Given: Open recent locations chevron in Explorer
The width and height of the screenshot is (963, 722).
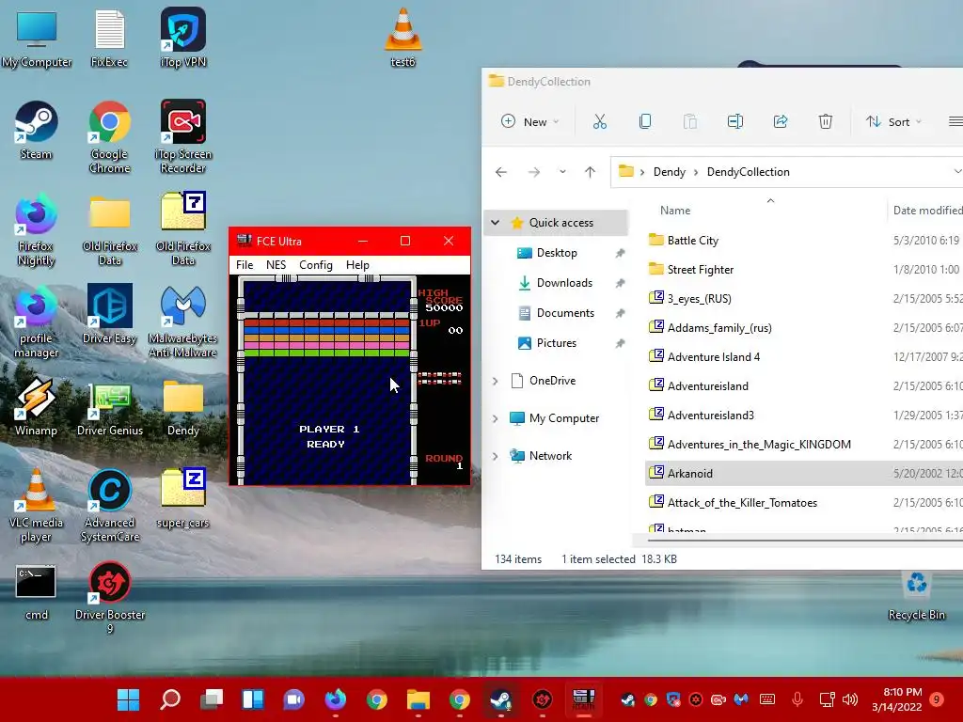Looking at the screenshot, I should pyautogui.click(x=562, y=172).
